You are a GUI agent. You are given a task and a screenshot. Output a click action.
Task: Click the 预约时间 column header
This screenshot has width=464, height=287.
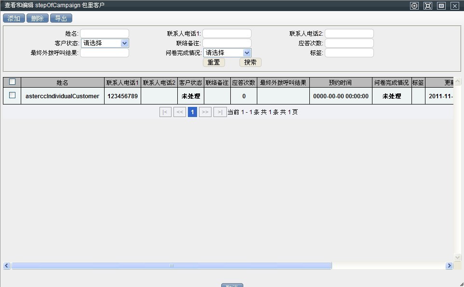point(340,83)
